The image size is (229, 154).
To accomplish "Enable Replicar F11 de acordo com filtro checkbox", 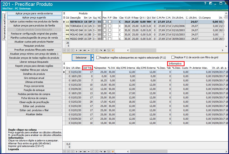I will [x=173, y=57].
